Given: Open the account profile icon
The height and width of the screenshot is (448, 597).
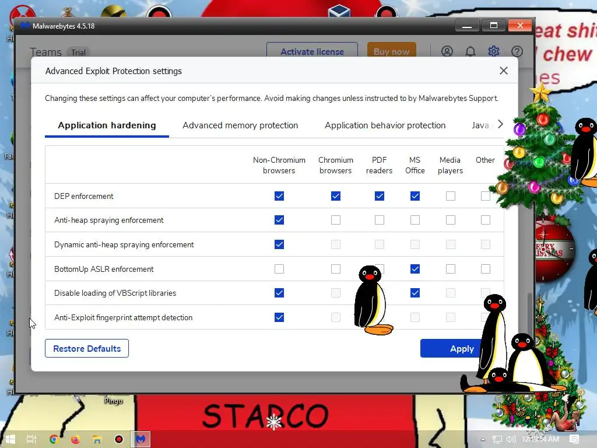Looking at the screenshot, I should click(447, 51).
